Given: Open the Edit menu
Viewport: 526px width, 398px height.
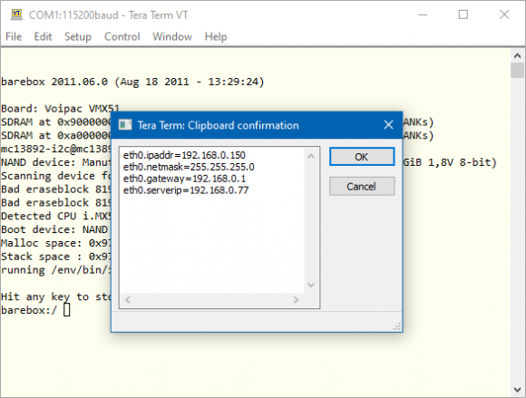Looking at the screenshot, I should point(43,36).
